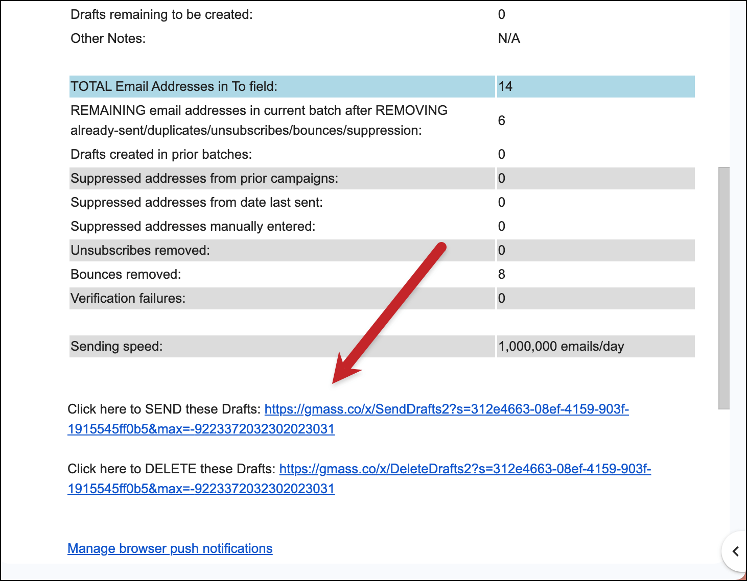Image resolution: width=747 pixels, height=581 pixels.
Task: Click the Bounces removed label
Action: (126, 274)
